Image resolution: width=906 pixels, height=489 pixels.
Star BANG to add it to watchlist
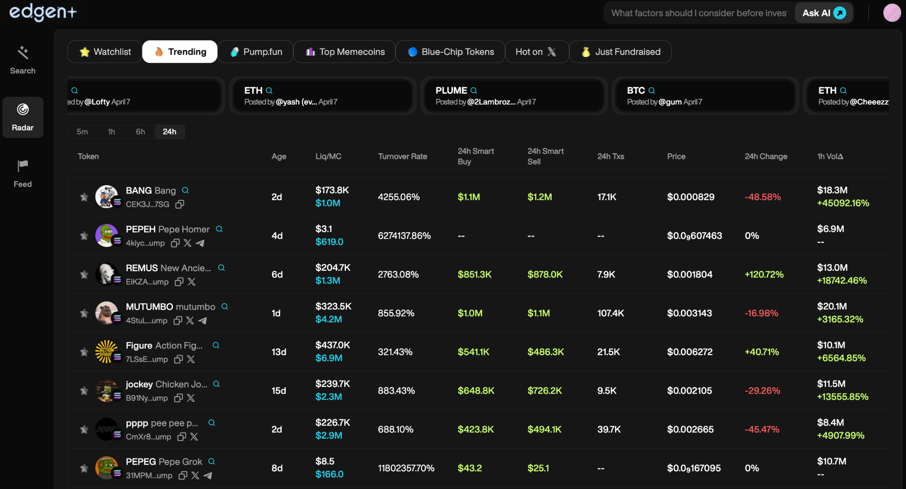click(84, 197)
